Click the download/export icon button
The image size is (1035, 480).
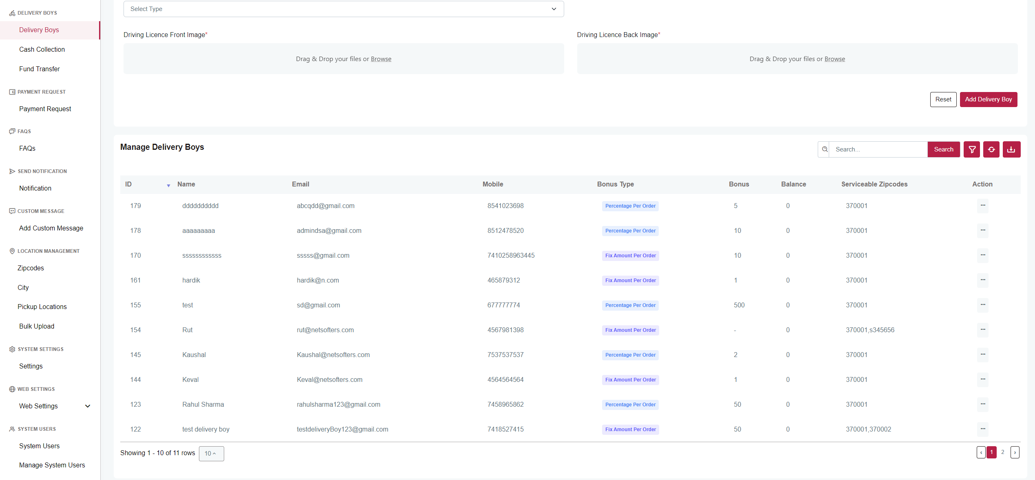click(x=1011, y=149)
